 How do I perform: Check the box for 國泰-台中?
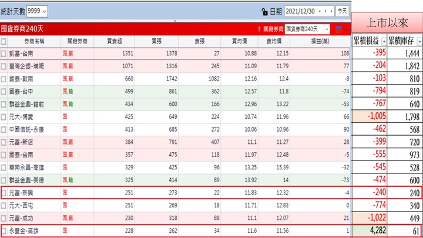click(4, 92)
